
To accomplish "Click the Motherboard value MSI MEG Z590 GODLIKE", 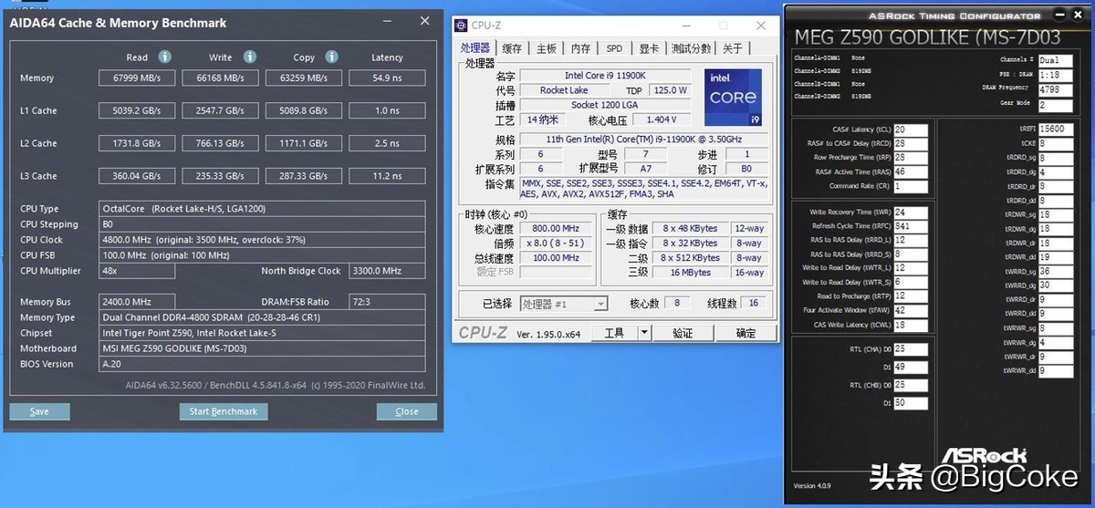I will click(261, 348).
